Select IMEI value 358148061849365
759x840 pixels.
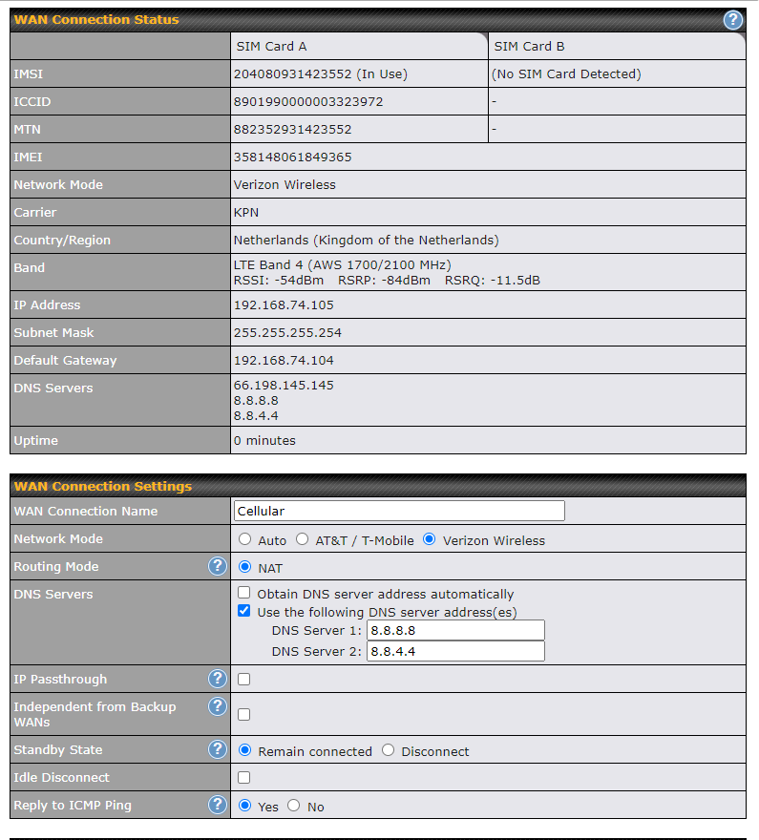coord(292,157)
